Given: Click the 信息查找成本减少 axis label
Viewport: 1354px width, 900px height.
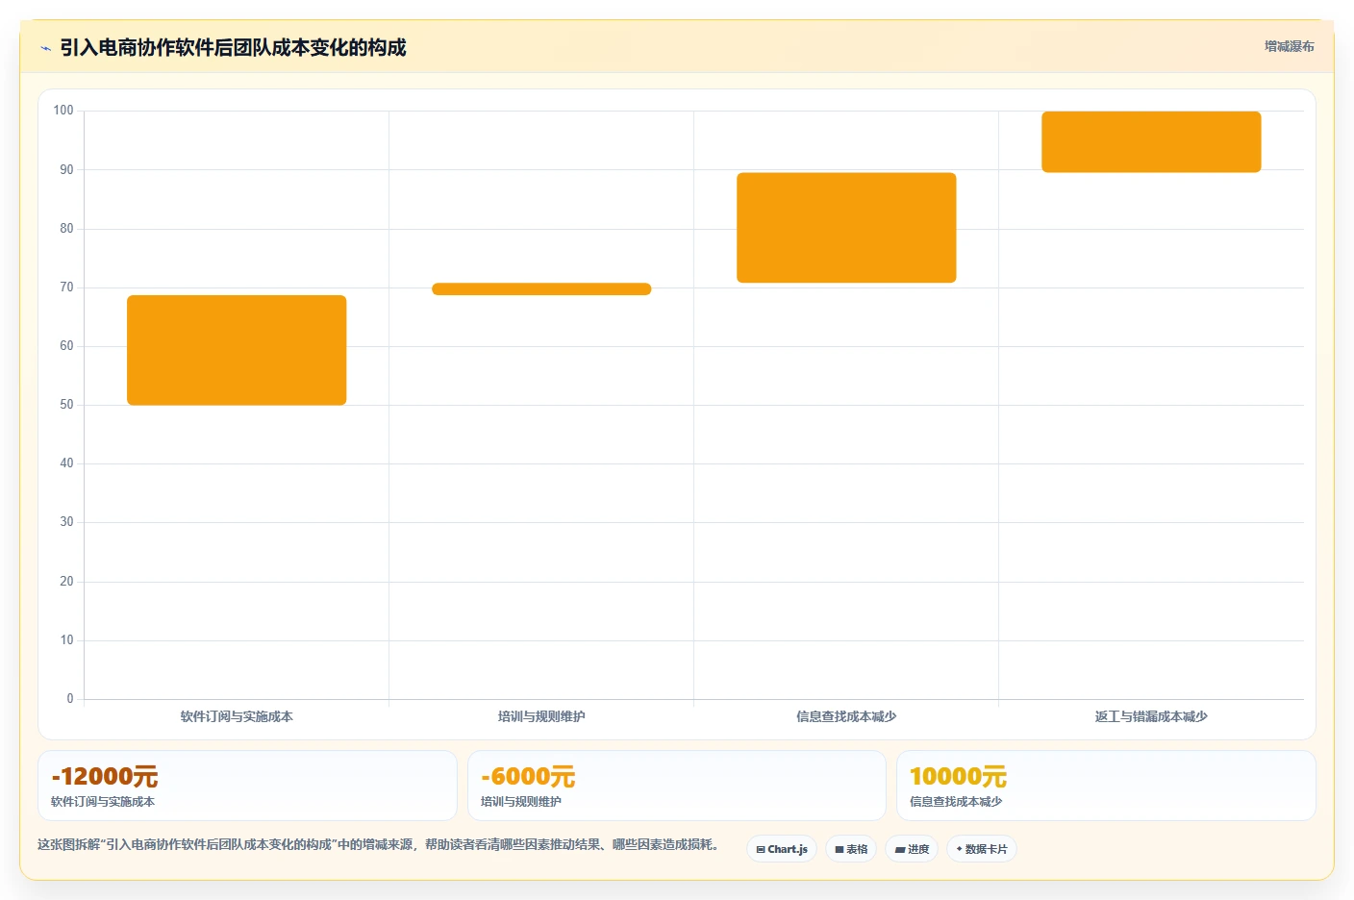Looking at the screenshot, I should [x=846, y=716].
